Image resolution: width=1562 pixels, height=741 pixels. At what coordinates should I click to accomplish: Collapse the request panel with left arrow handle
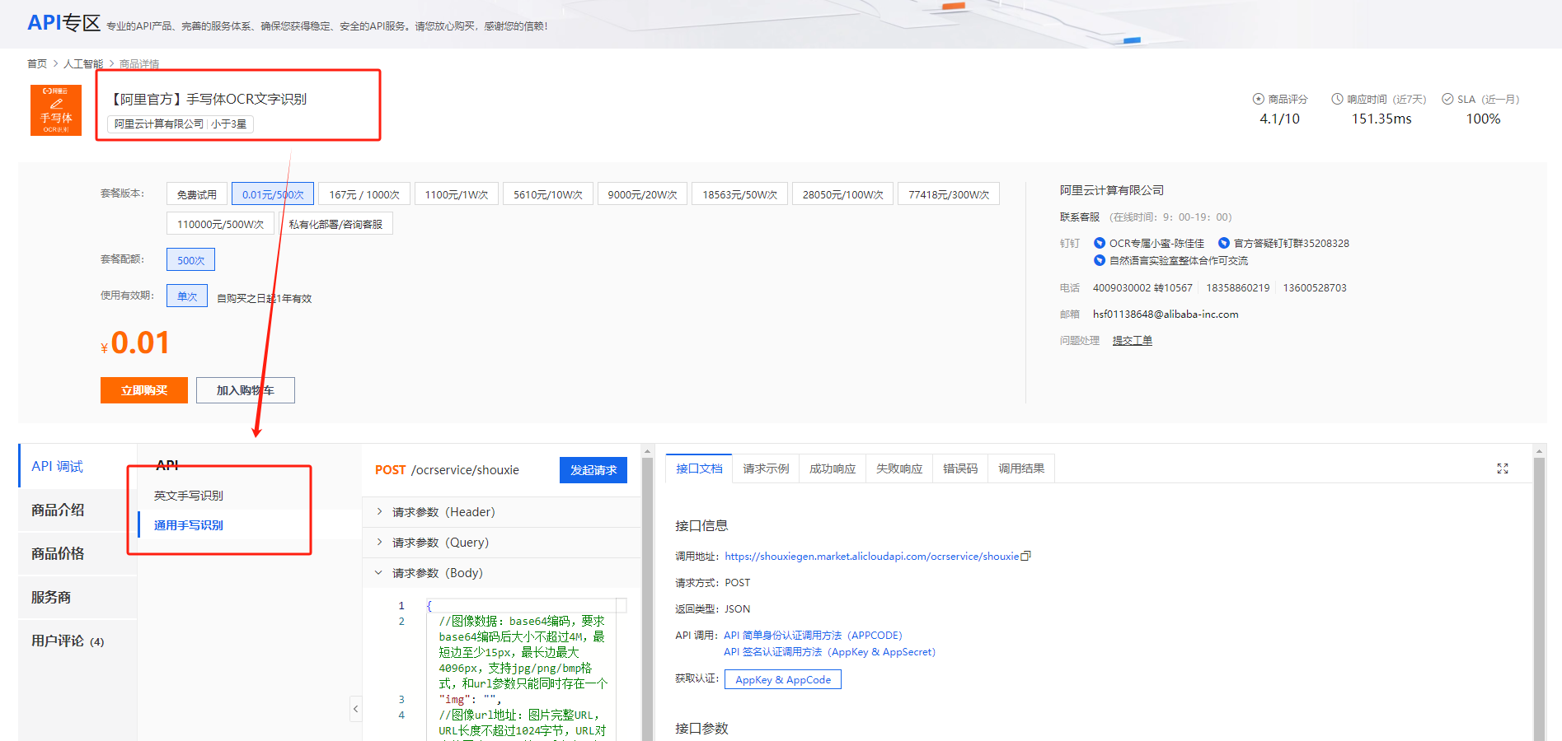pos(356,708)
